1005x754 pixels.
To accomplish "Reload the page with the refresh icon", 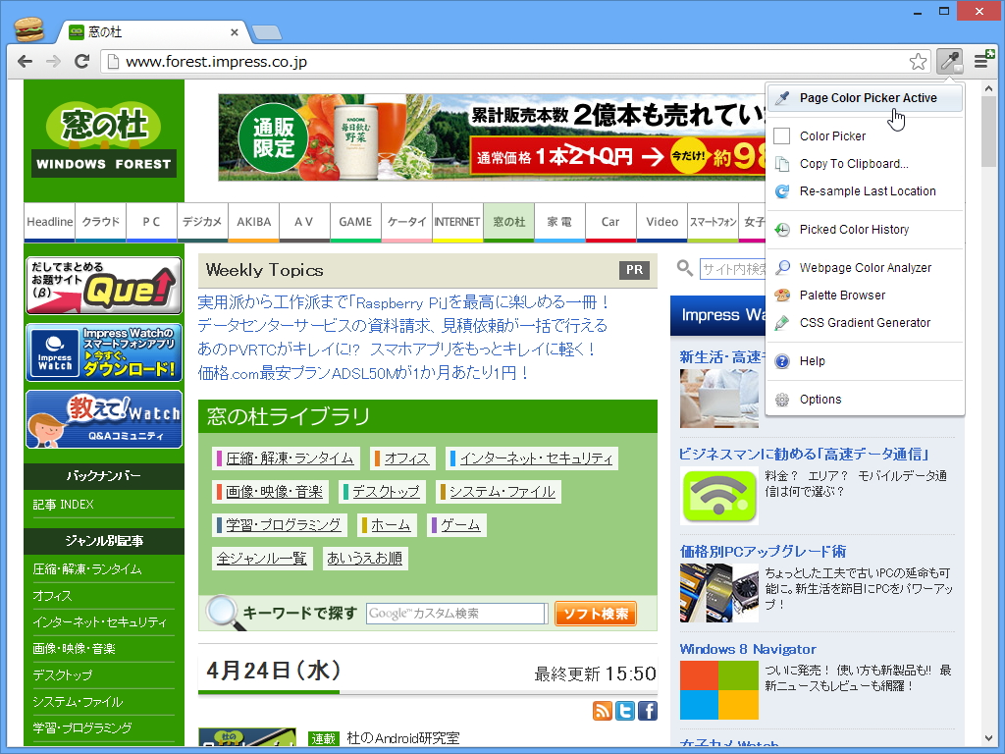I will 82,60.
